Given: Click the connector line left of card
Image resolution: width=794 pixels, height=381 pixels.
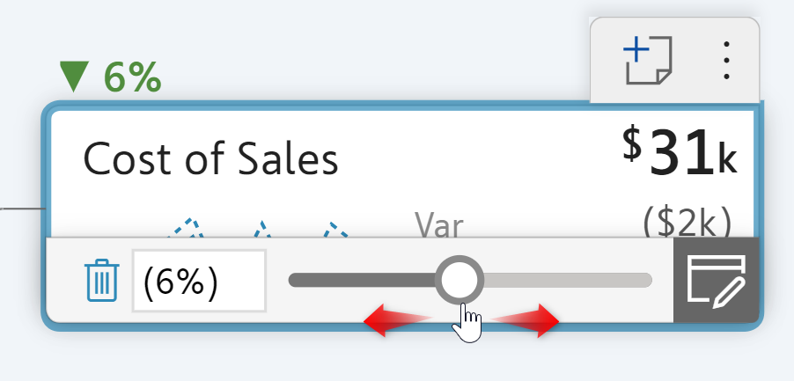Looking at the screenshot, I should click(22, 209).
